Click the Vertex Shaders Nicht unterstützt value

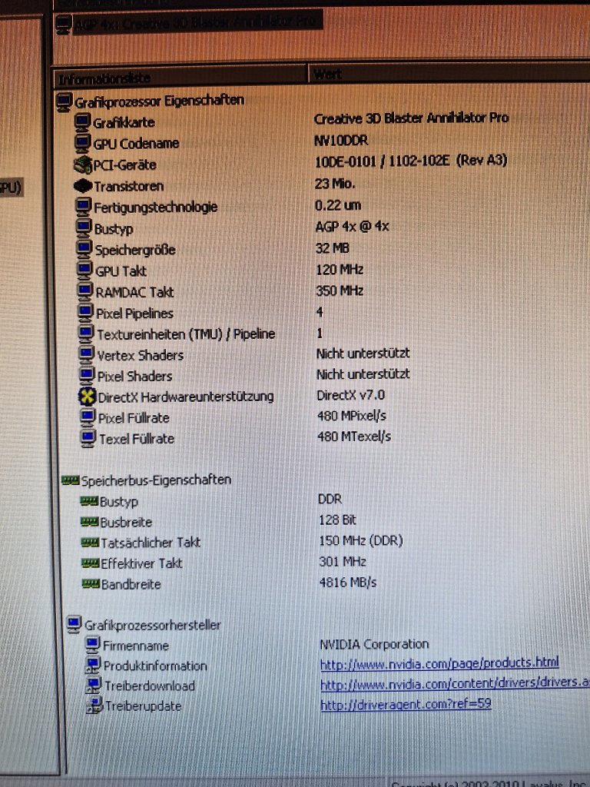(x=363, y=354)
